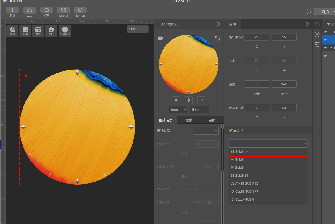
Task: Hide the bottom layer using eye icon
Action: tap(325, 56)
